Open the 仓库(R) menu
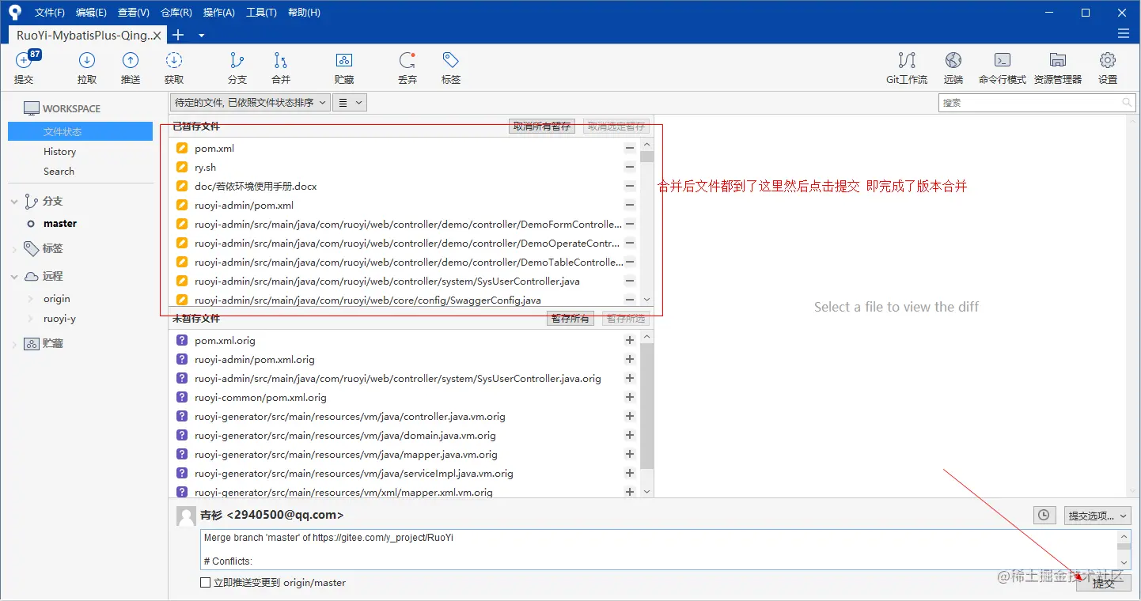This screenshot has width=1141, height=601. [176, 12]
